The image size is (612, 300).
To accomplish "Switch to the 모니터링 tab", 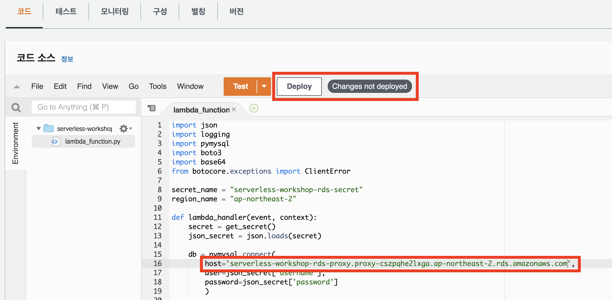I will [x=115, y=12].
